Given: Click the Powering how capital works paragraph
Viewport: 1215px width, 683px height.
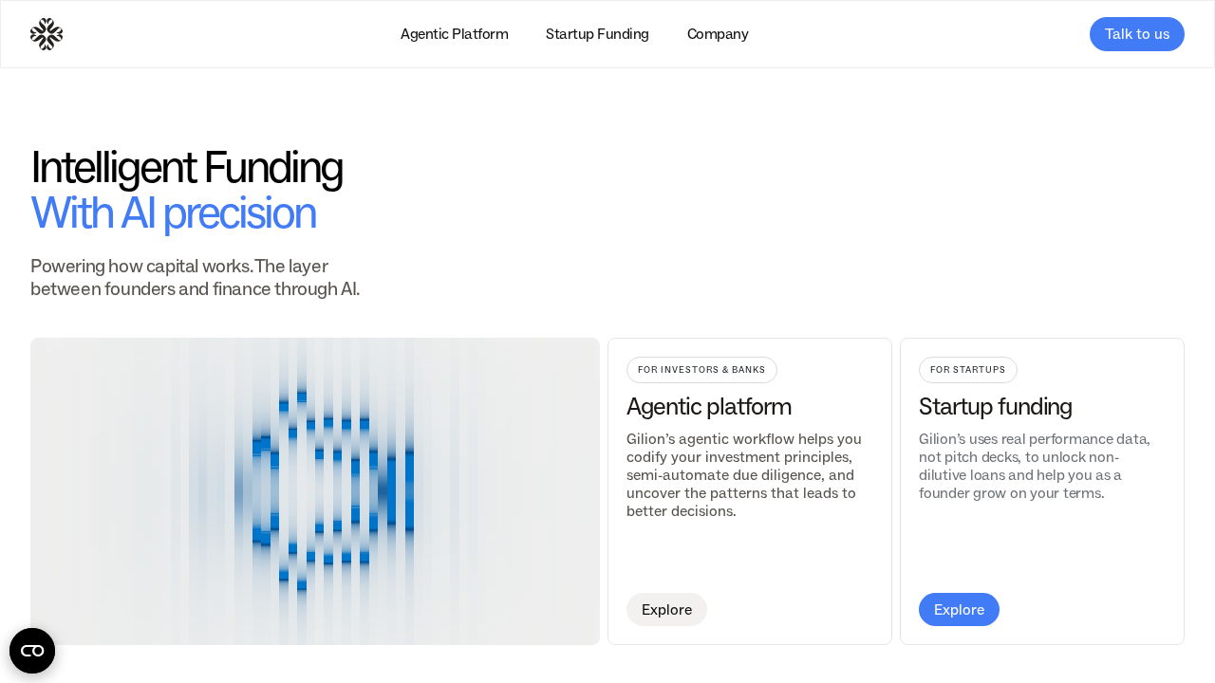Looking at the screenshot, I should point(195,278).
